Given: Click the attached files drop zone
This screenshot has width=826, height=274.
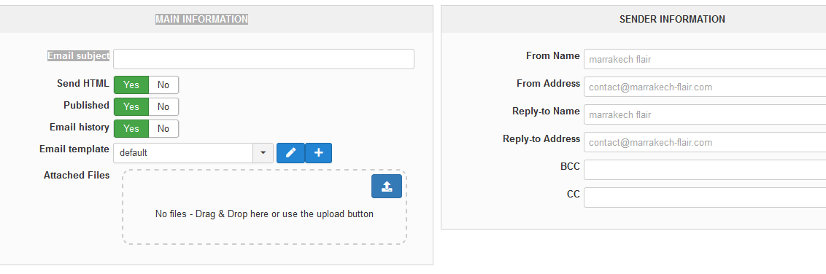Looking at the screenshot, I should [x=264, y=207].
